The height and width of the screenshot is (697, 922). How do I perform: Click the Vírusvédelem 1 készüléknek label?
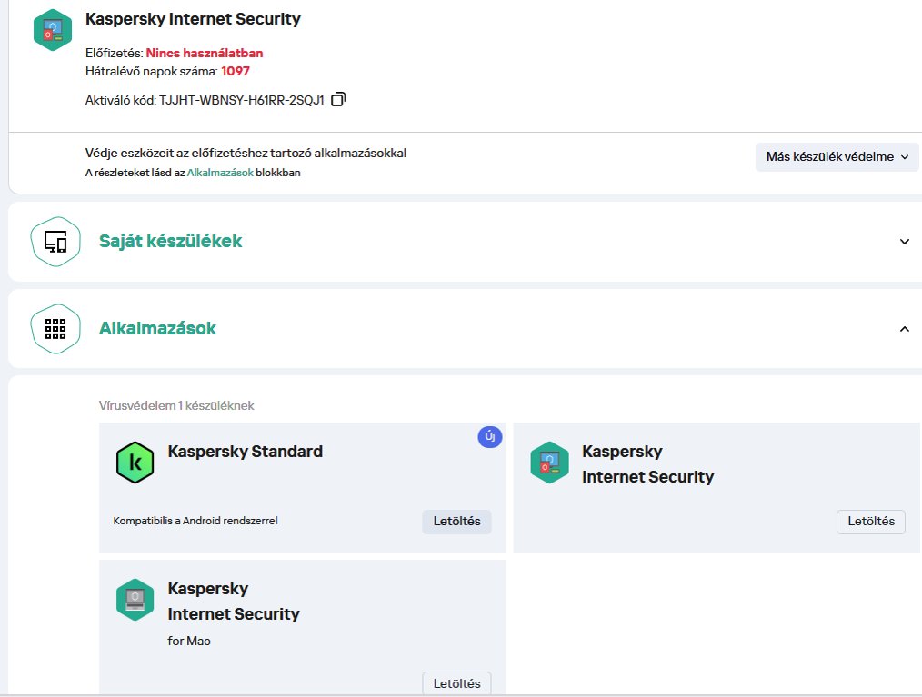(x=176, y=405)
